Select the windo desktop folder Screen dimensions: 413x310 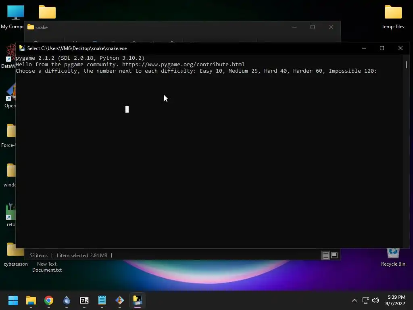pos(10,175)
